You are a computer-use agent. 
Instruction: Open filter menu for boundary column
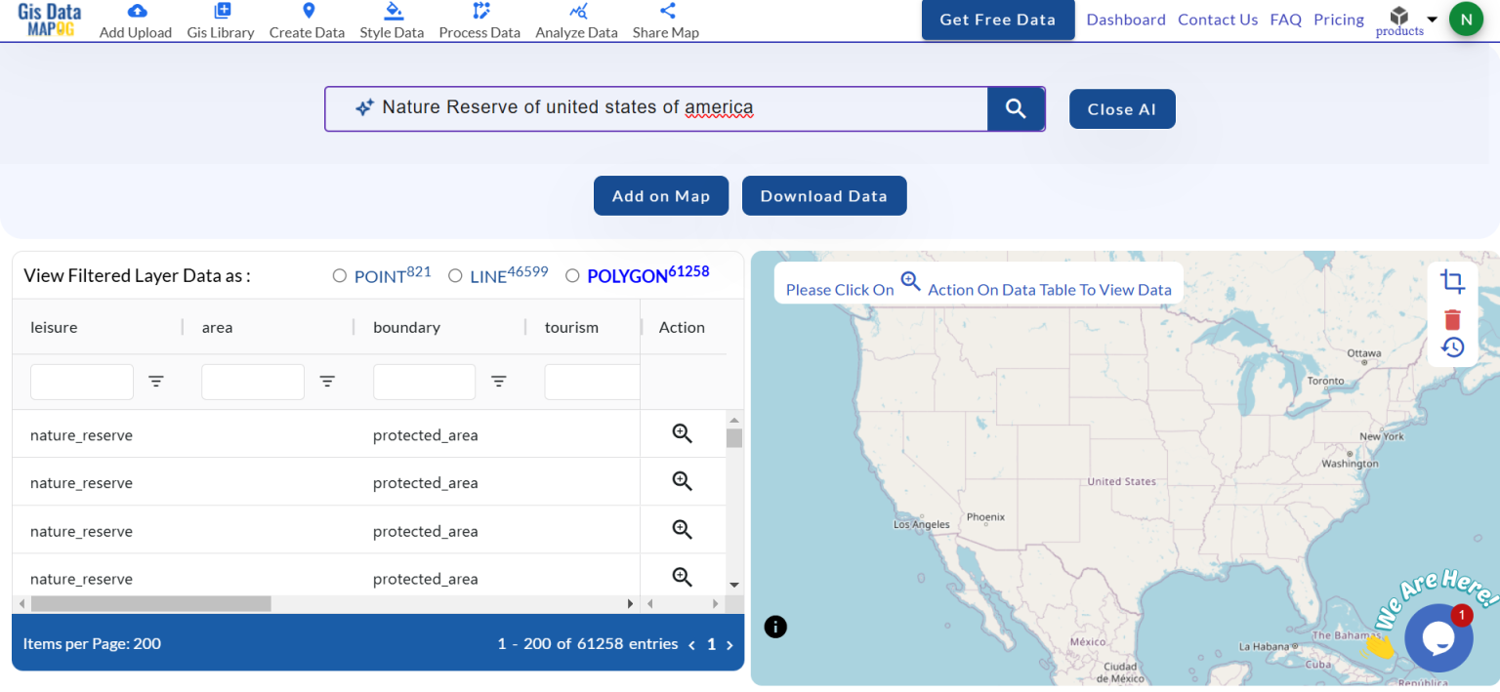coord(498,382)
